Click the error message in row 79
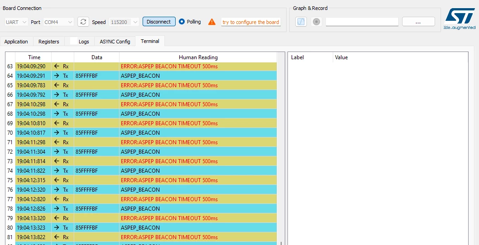The width and height of the screenshot is (479, 245). point(169,218)
